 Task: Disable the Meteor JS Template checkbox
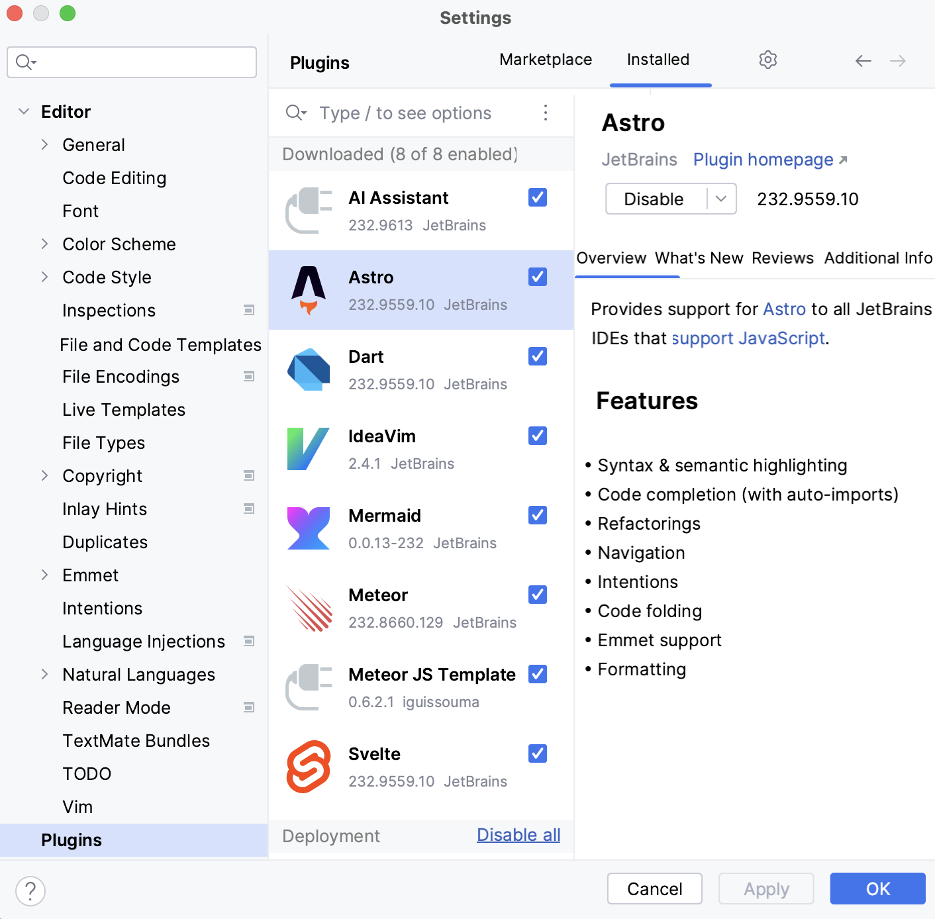coord(537,674)
